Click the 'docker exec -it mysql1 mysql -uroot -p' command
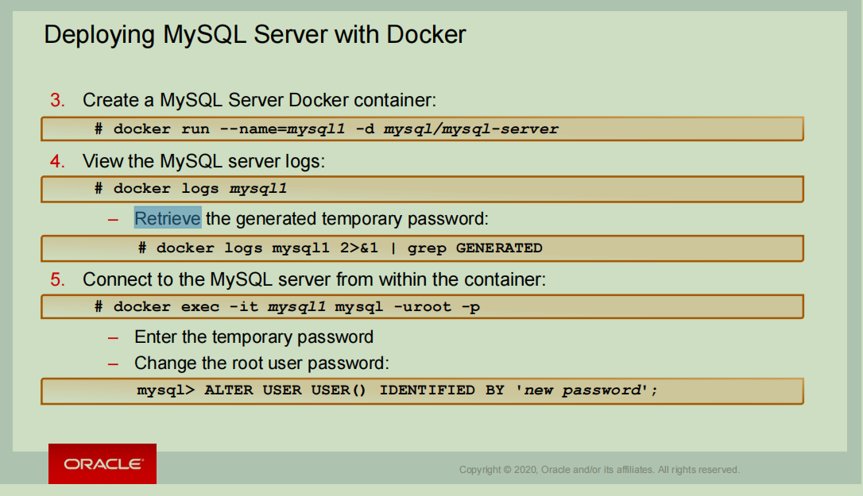 click(x=422, y=307)
